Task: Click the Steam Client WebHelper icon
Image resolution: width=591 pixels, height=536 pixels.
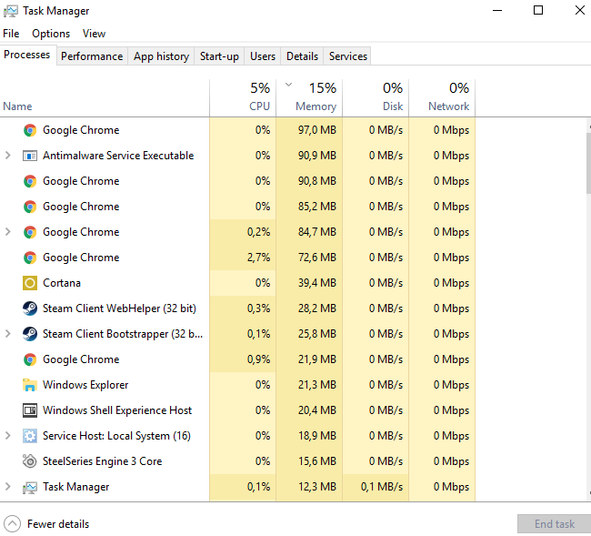Action: 30,308
